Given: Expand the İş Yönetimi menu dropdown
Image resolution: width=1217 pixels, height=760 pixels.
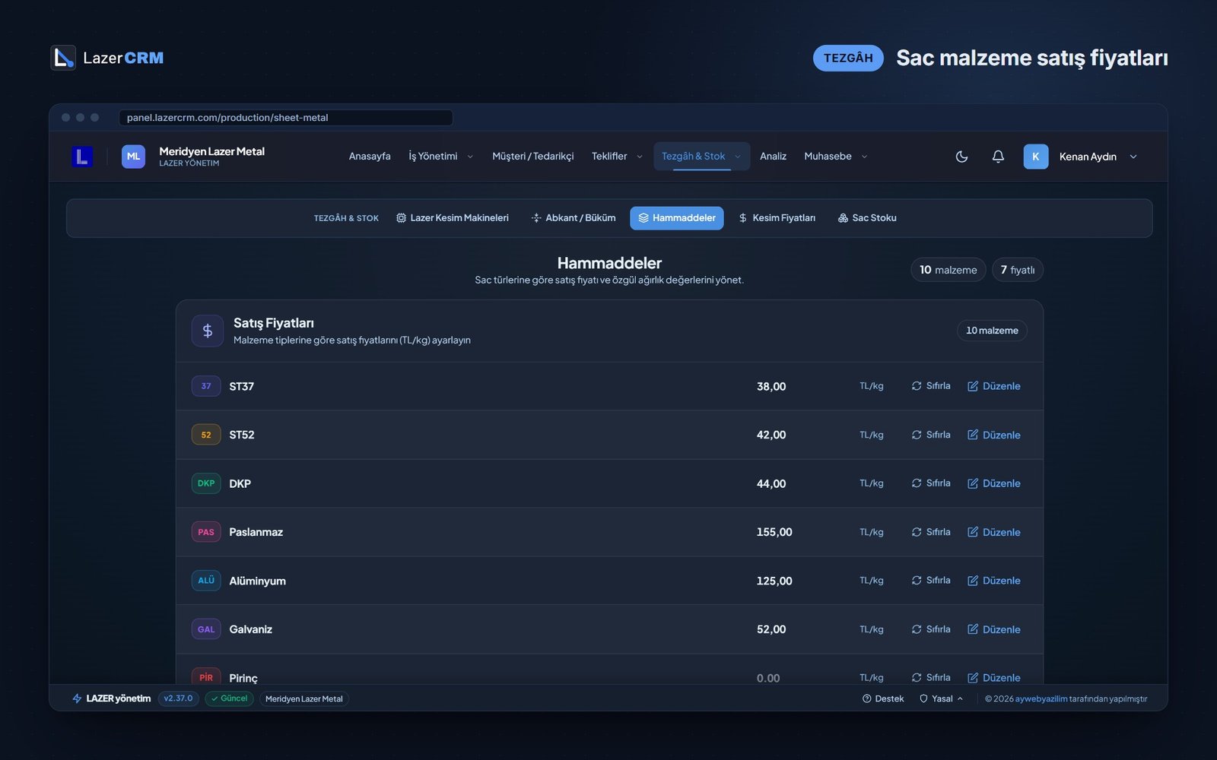Looking at the screenshot, I should coord(441,157).
